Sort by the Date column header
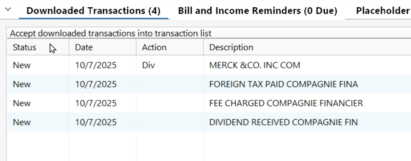Viewport: 411px width, 161px height. pos(84,47)
